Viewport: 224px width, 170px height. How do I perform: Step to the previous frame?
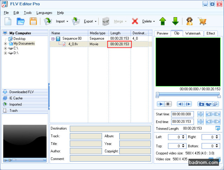click(181, 104)
